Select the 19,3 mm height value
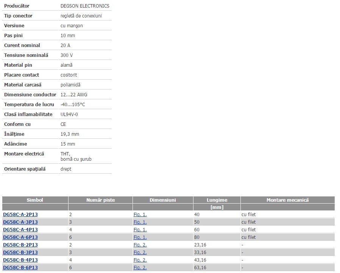 [70, 134]
